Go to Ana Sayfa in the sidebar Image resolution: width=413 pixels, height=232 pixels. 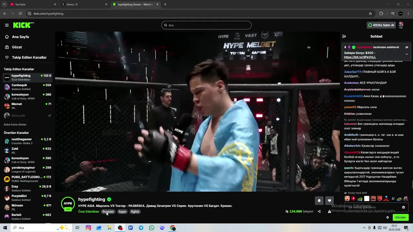pyautogui.click(x=20, y=37)
